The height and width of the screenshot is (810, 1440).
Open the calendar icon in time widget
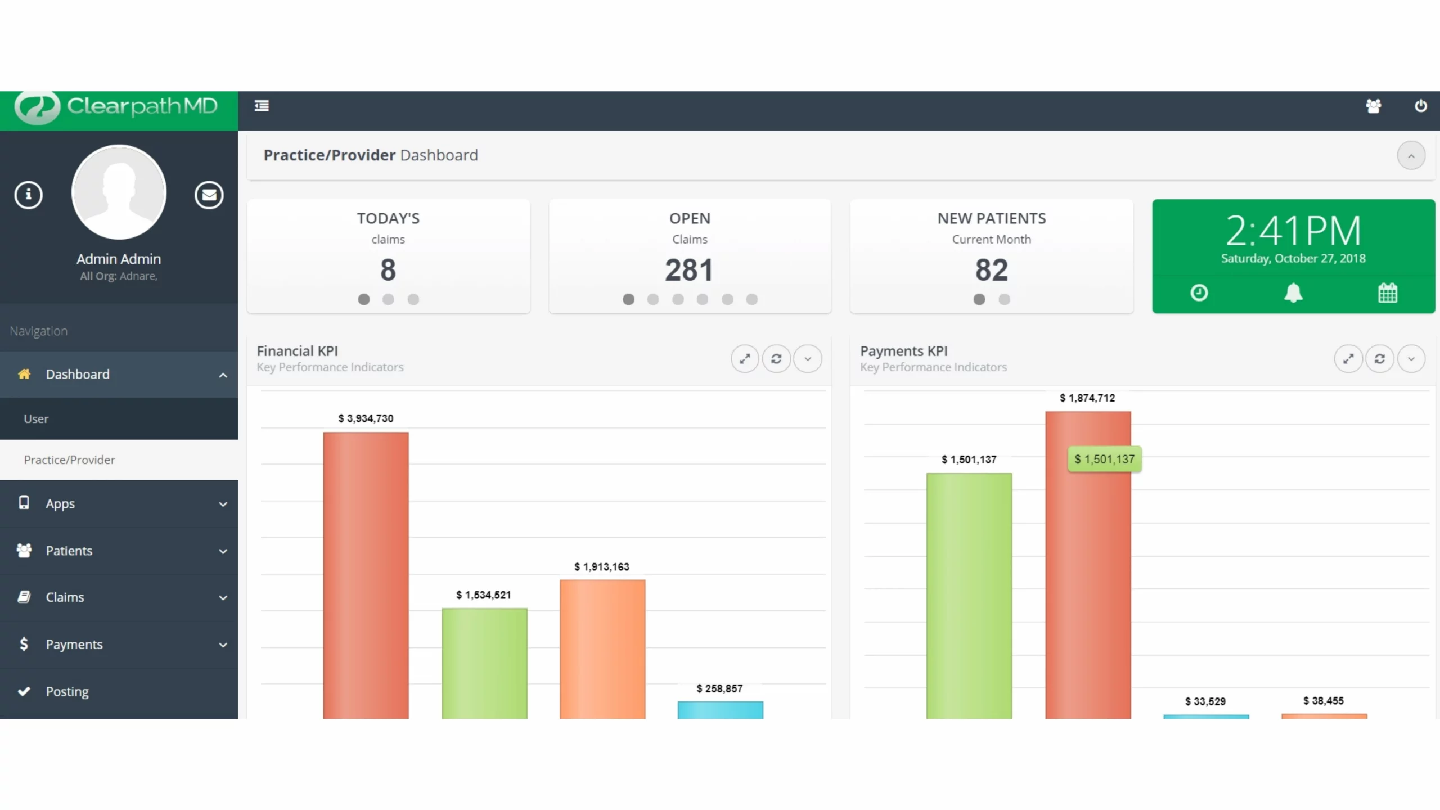pyautogui.click(x=1388, y=292)
